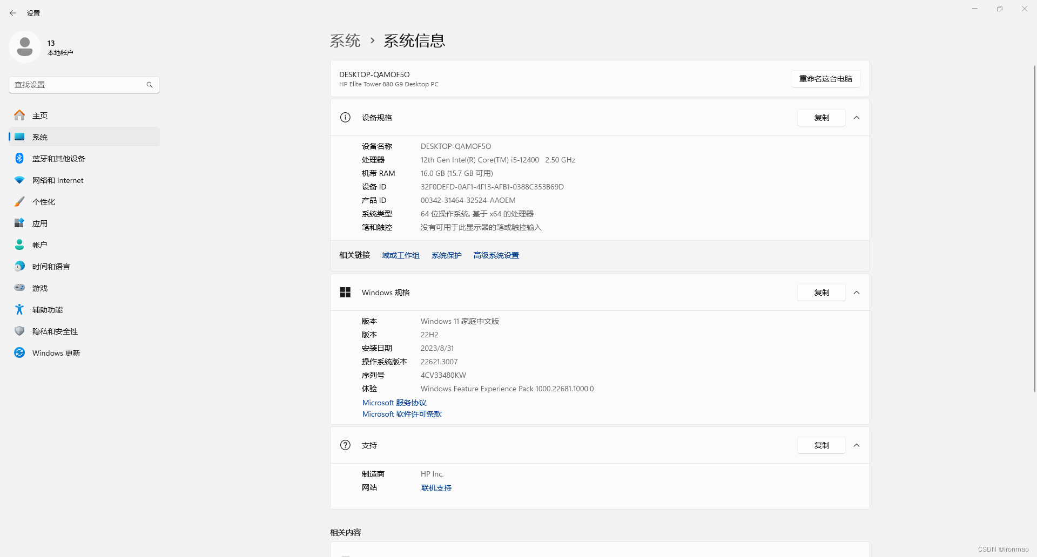
Task: Select the 22H2 version value
Action: tap(429, 335)
